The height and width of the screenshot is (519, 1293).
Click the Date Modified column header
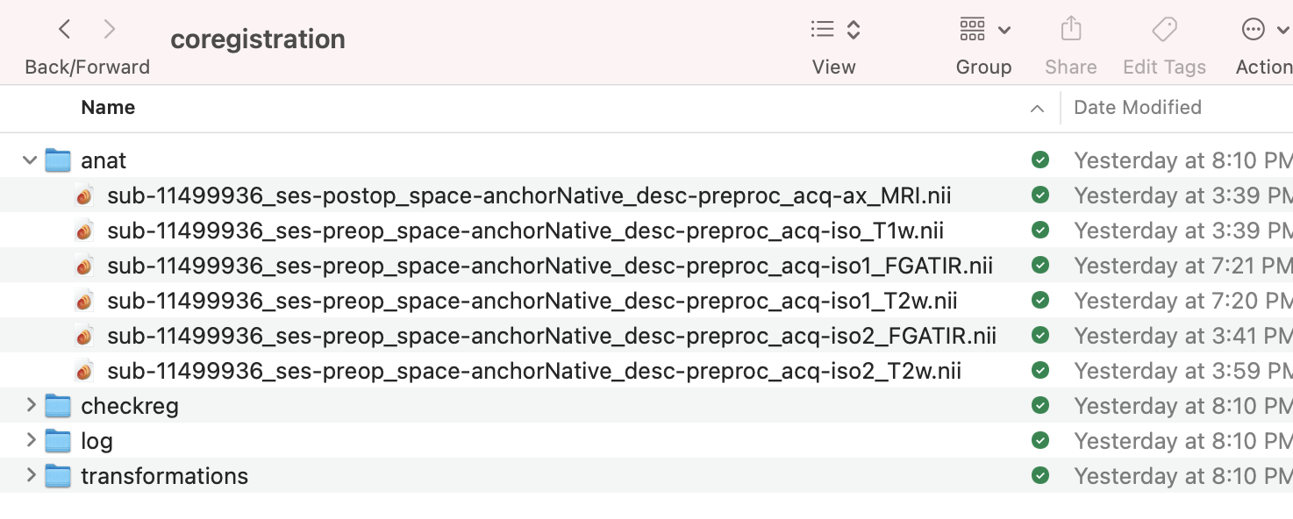point(1138,107)
